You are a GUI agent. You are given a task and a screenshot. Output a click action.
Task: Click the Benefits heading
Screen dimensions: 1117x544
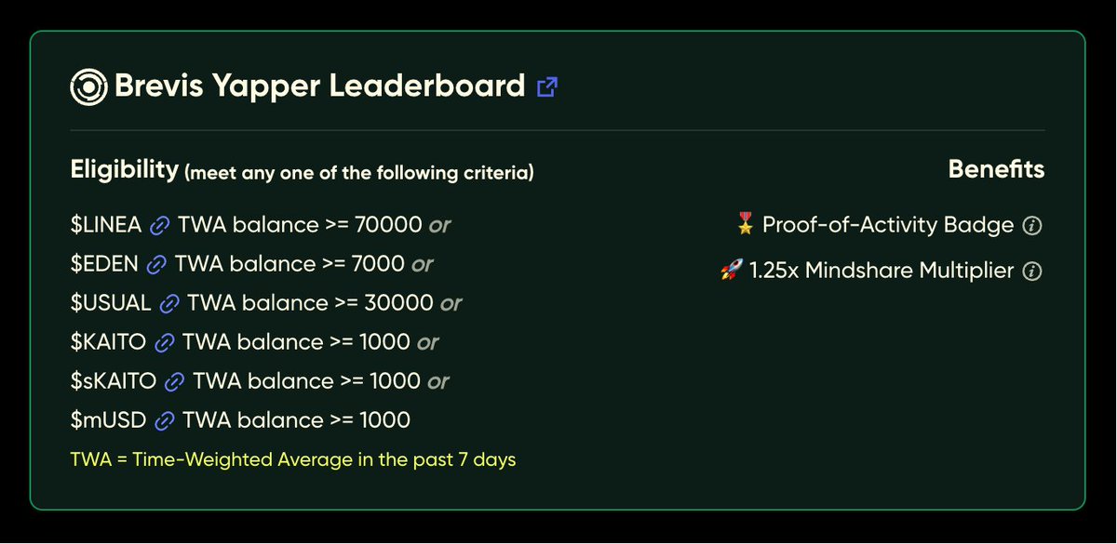[996, 170]
